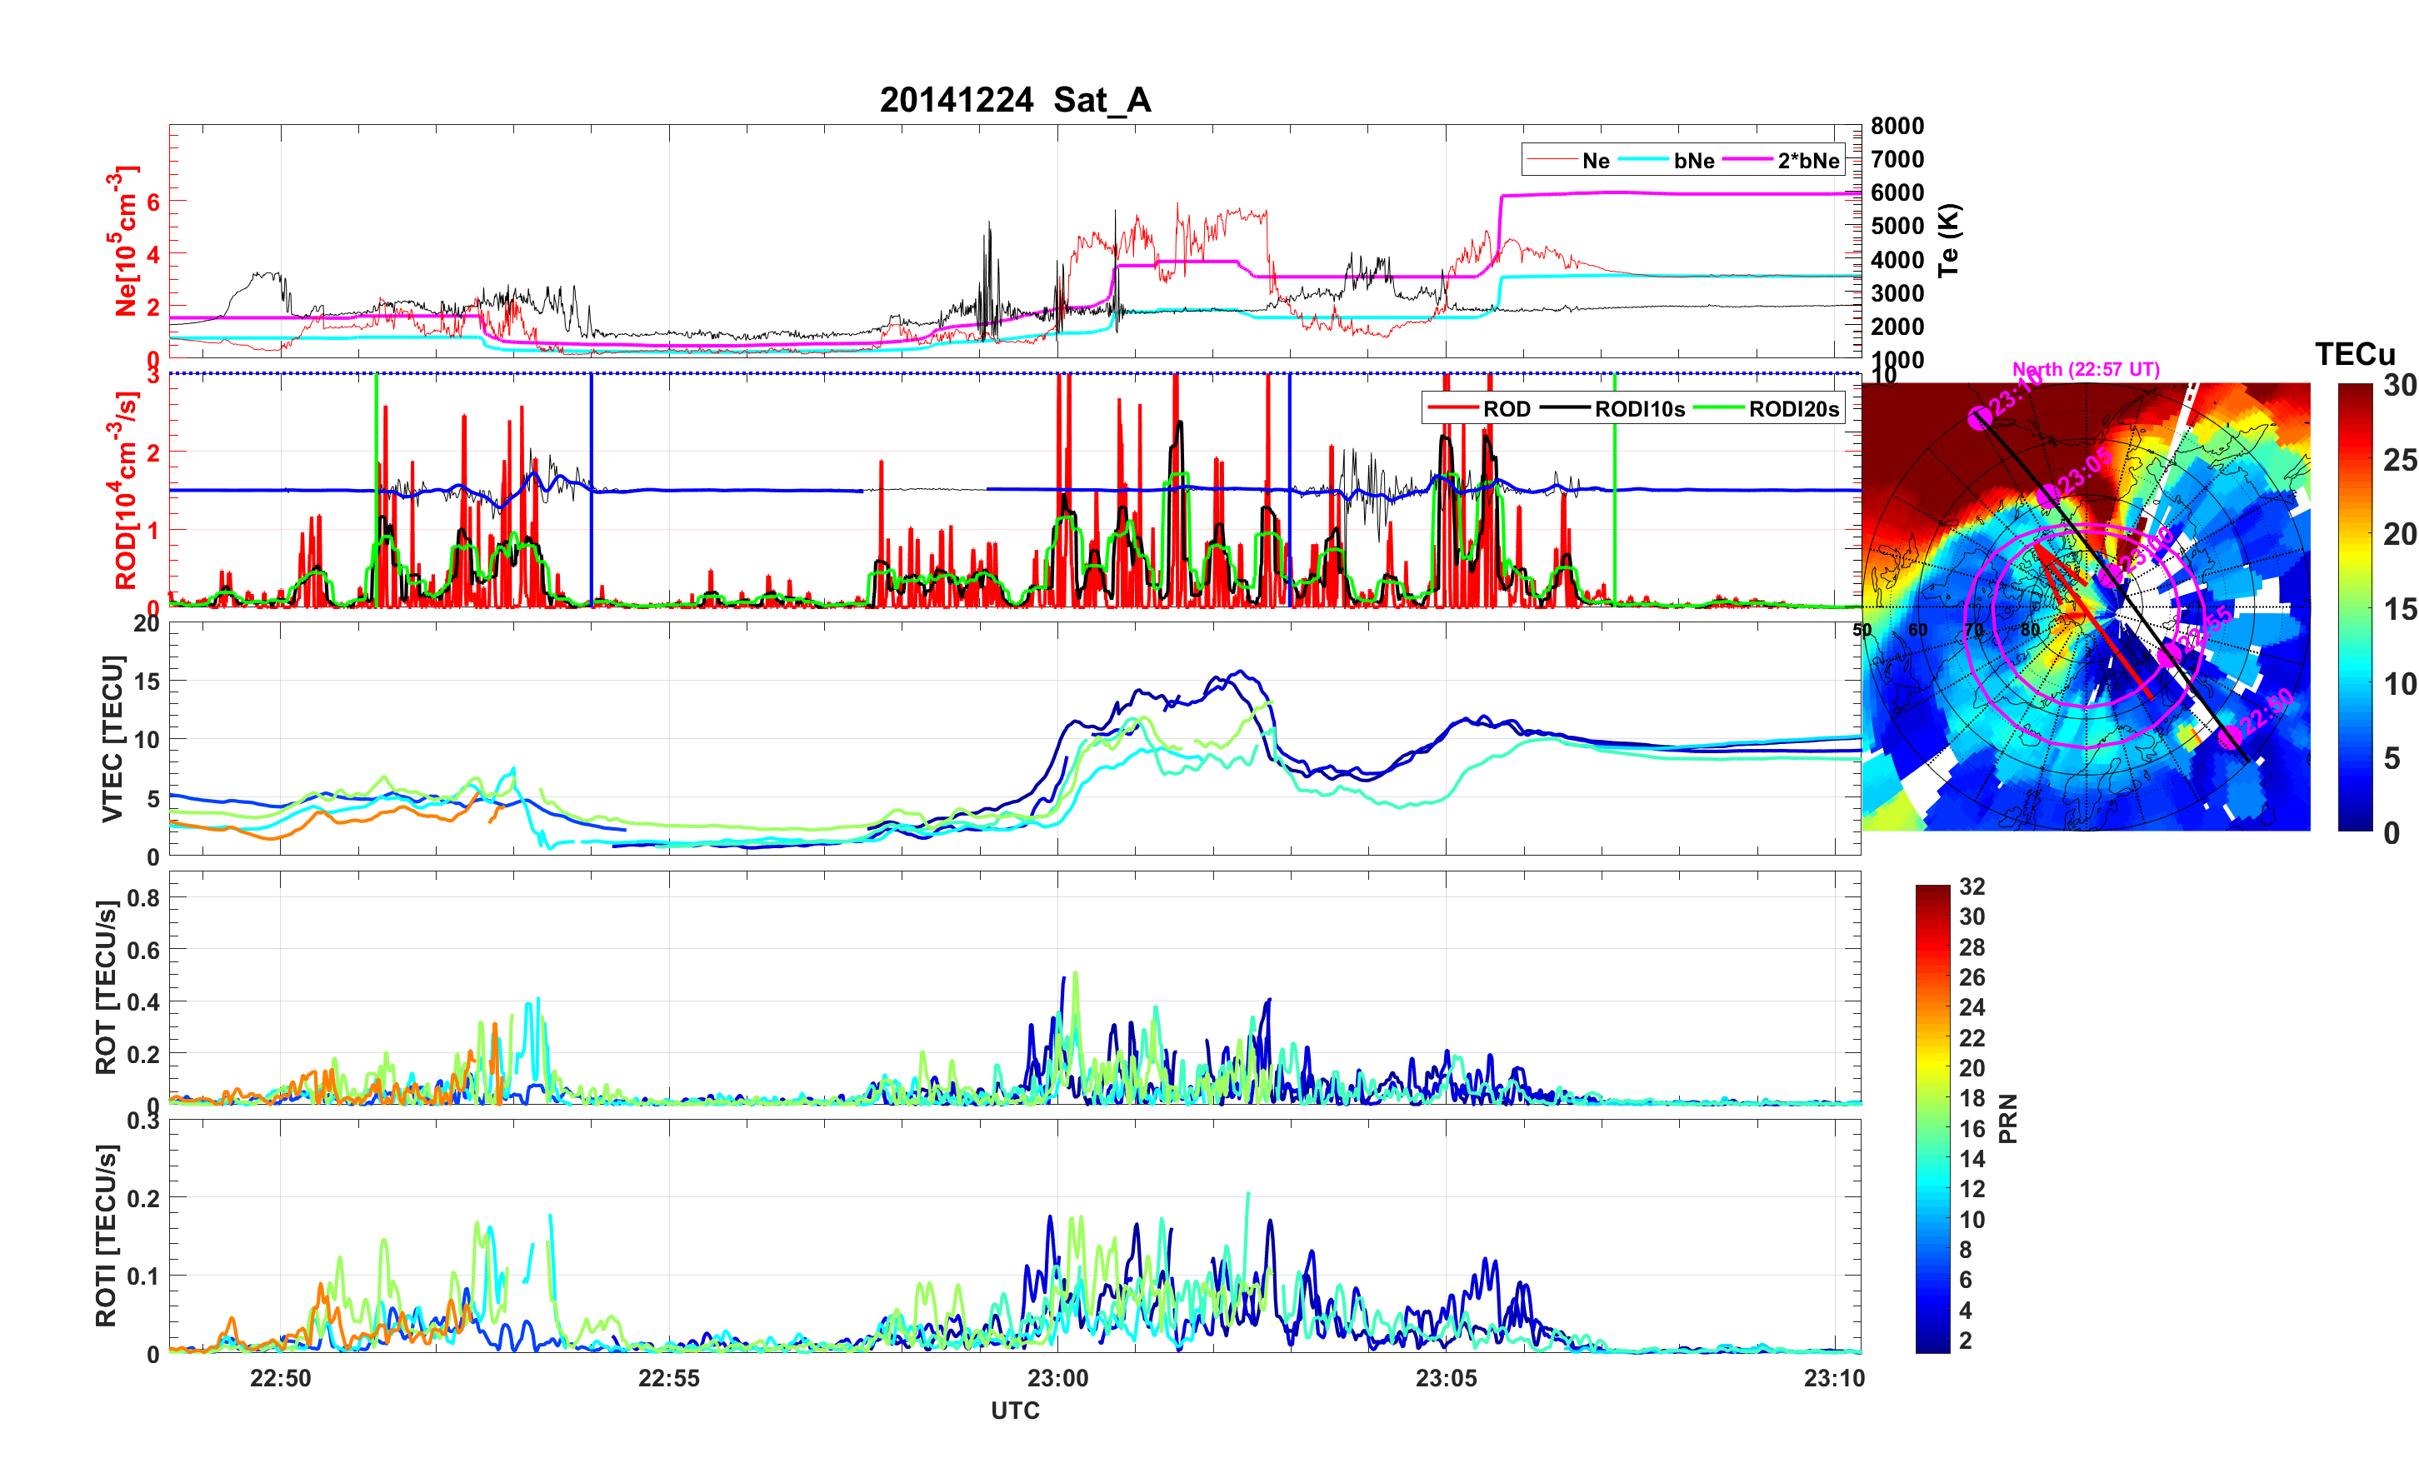Click the PRN colorbar near value 16
Viewport: 2419px width, 1463px height.
pos(1932,1128)
